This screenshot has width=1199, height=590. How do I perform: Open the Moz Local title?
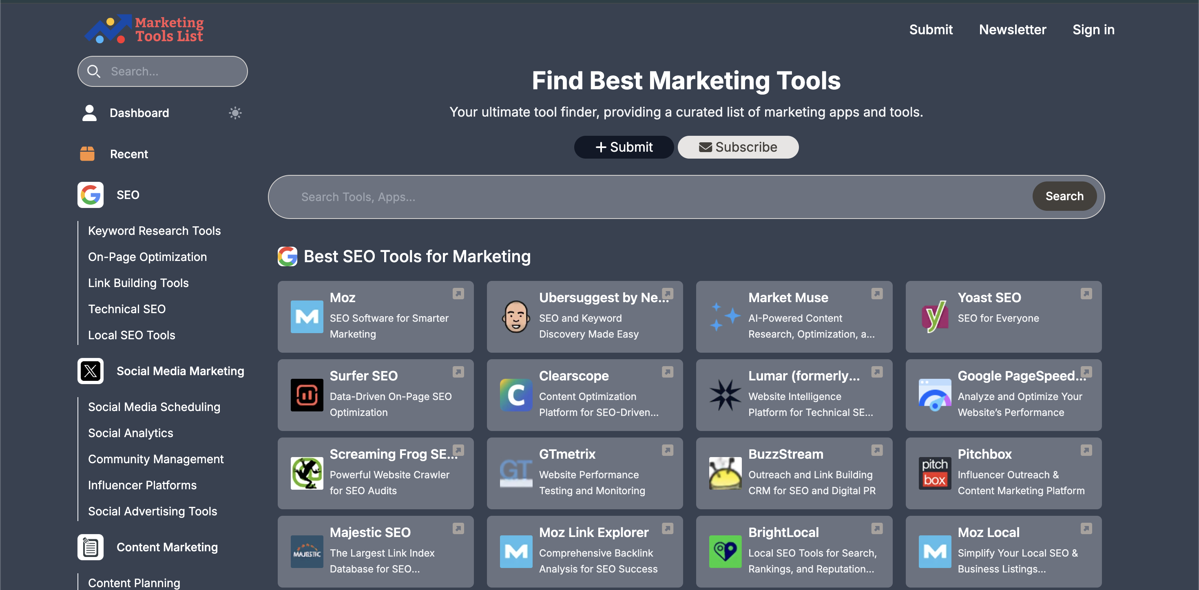coord(989,532)
